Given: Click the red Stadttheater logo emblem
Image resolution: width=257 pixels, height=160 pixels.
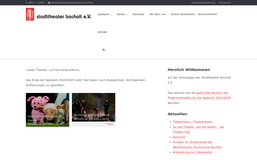Looking at the screenshot, I should pyautogui.click(x=30, y=14).
